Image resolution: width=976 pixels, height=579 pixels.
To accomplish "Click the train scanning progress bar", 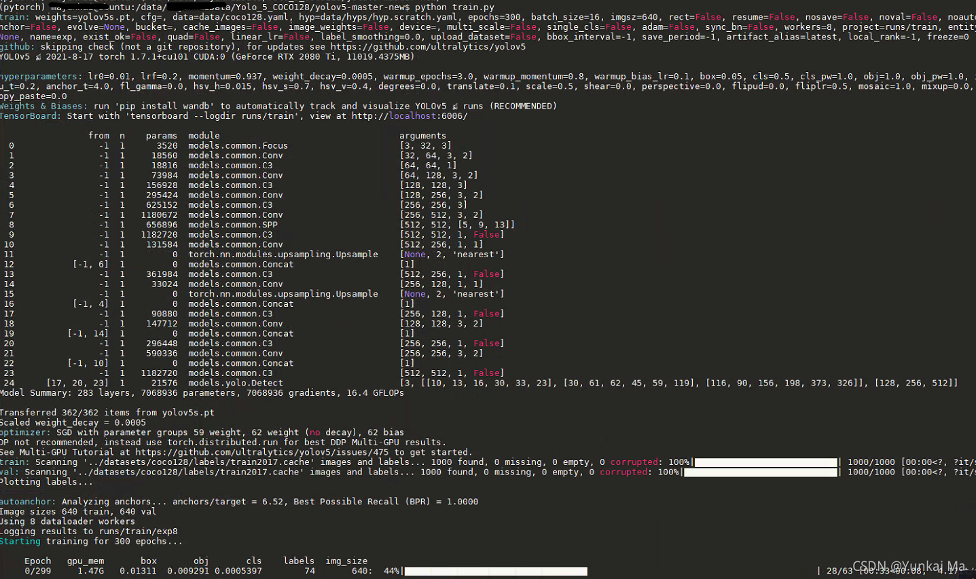I will tap(765, 462).
